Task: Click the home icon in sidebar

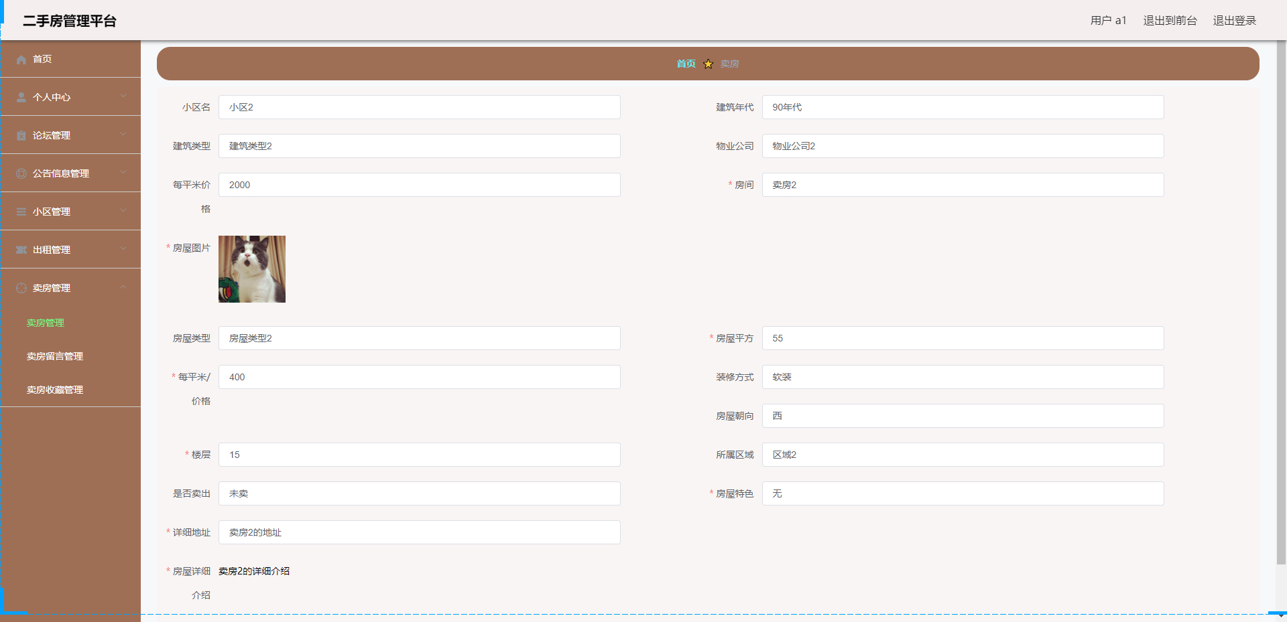Action: [21, 60]
